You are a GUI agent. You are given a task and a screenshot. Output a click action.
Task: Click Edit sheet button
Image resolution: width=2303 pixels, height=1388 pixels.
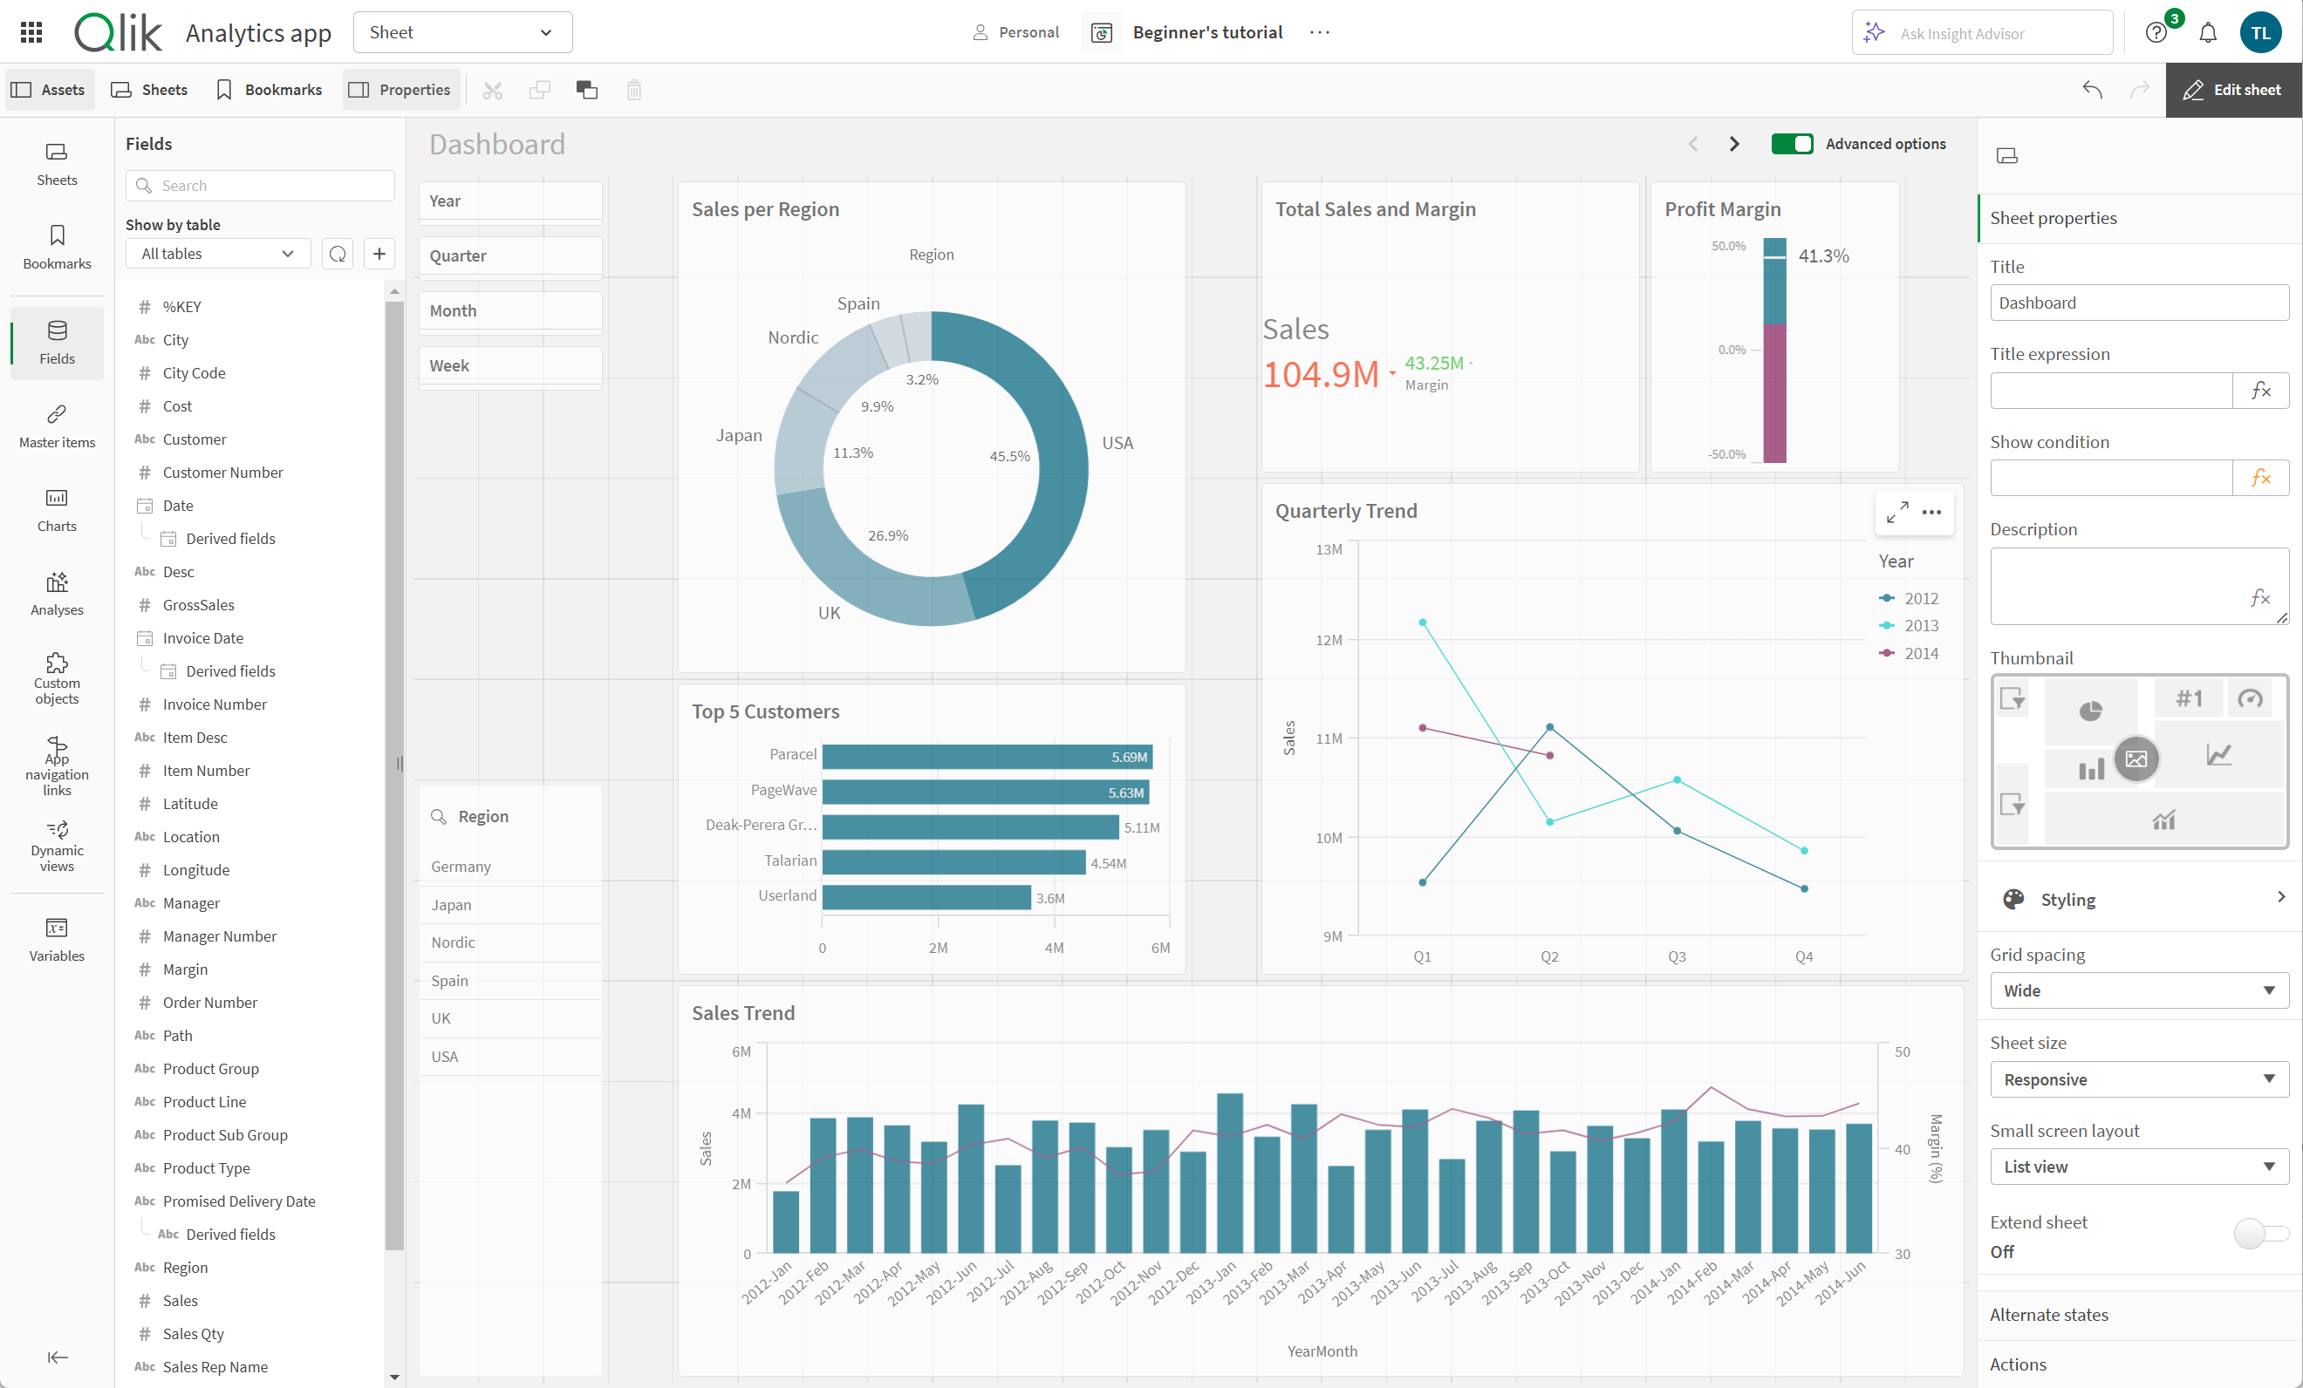(2236, 87)
